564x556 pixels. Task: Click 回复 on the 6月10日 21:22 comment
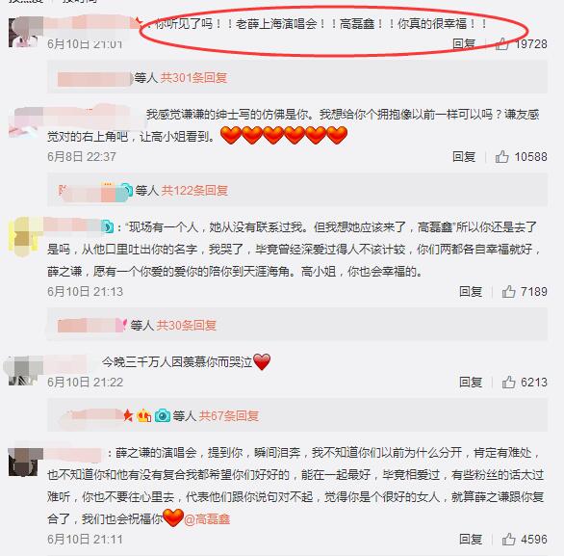[471, 382]
